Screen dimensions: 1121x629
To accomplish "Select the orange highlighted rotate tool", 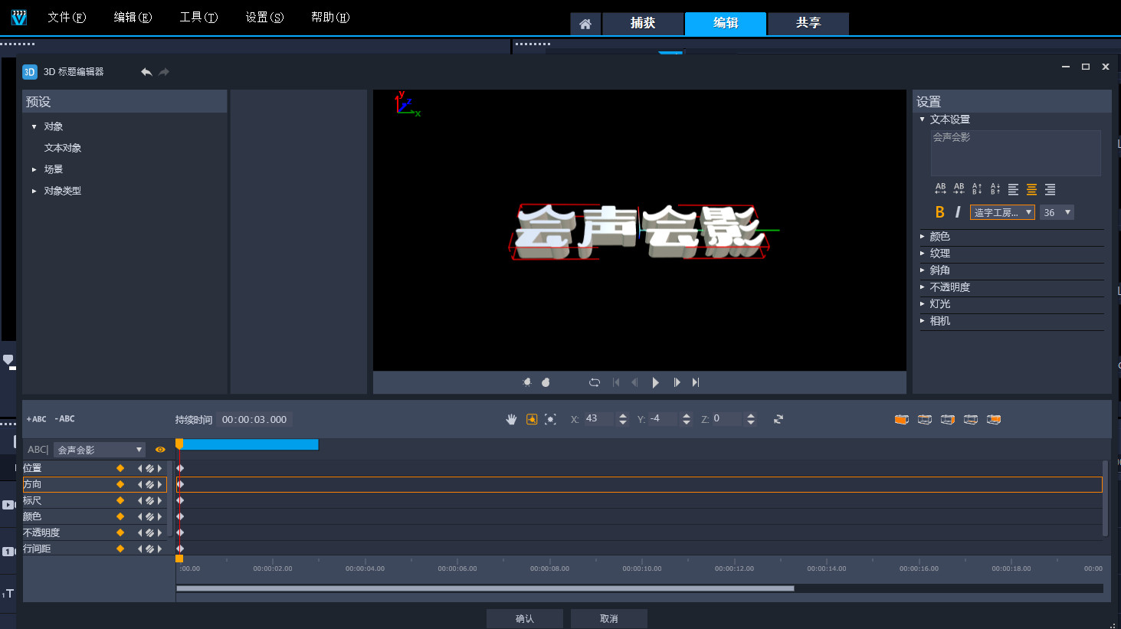I will [x=532, y=419].
